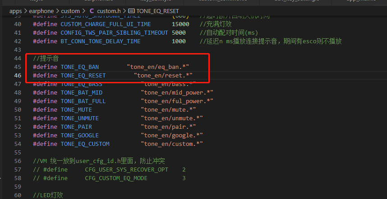Click the value 5000 on line 41

pyautogui.click(x=179, y=33)
